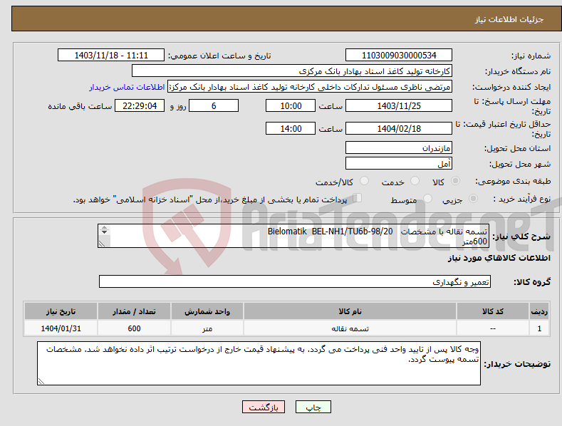Click the remaining time 22:29:04 field
This screenshot has width=562, height=426.
[x=140, y=105]
